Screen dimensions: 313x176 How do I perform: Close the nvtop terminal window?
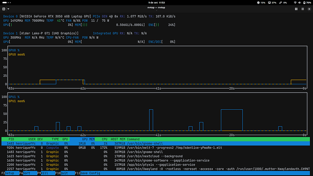(x=309, y=9)
